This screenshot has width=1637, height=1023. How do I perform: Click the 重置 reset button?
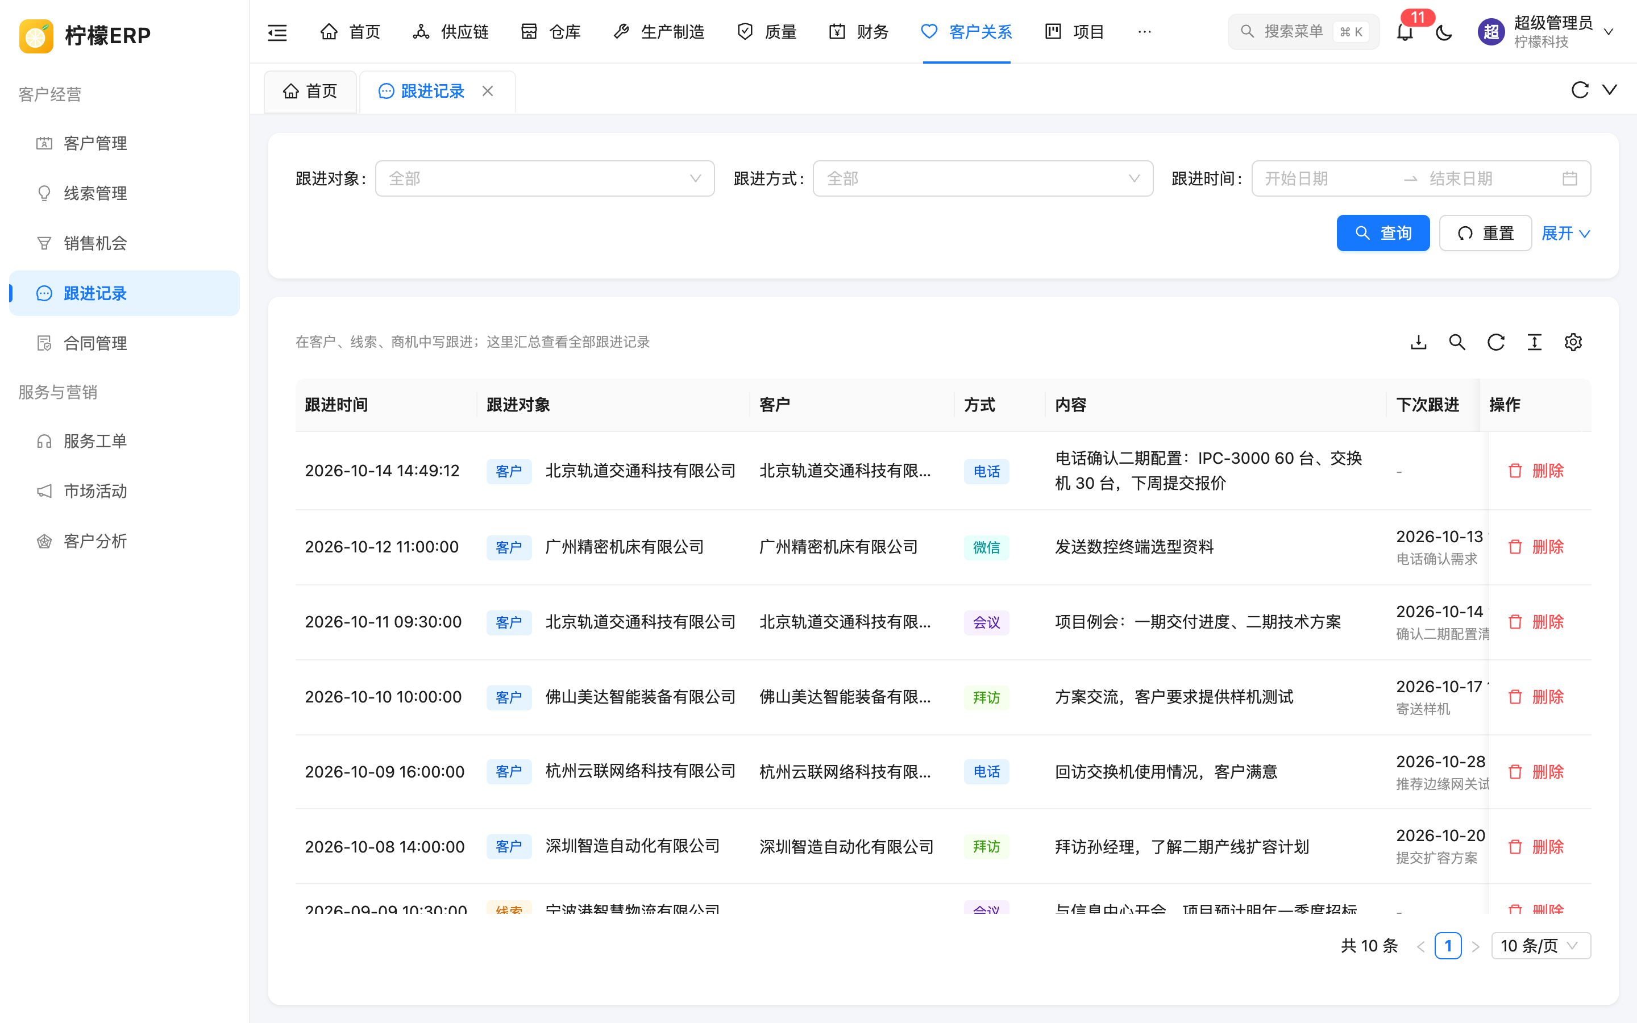pos(1485,234)
